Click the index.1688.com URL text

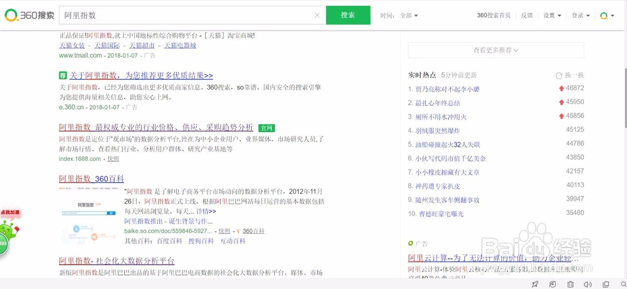80,159
